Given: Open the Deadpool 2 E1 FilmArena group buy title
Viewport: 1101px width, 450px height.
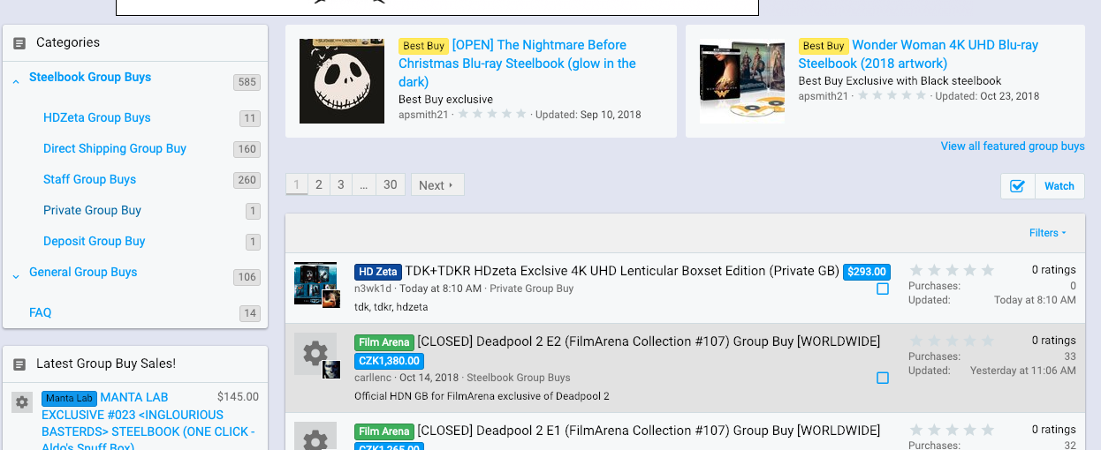Looking at the screenshot, I should coord(649,431).
